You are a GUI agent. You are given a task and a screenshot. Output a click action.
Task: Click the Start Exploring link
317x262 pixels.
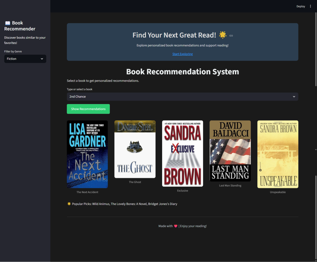tap(182, 54)
